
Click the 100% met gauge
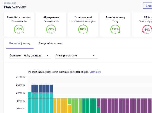(83, 29)
